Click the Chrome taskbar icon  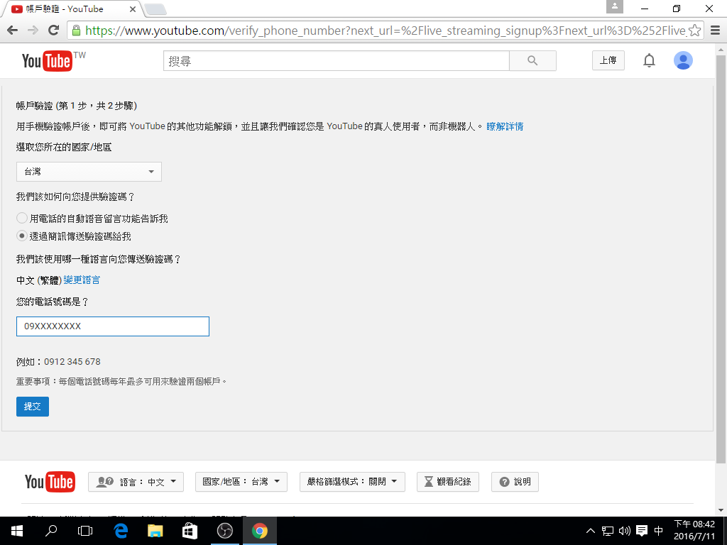click(260, 531)
